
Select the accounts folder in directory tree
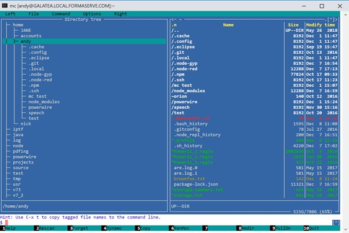31,36
